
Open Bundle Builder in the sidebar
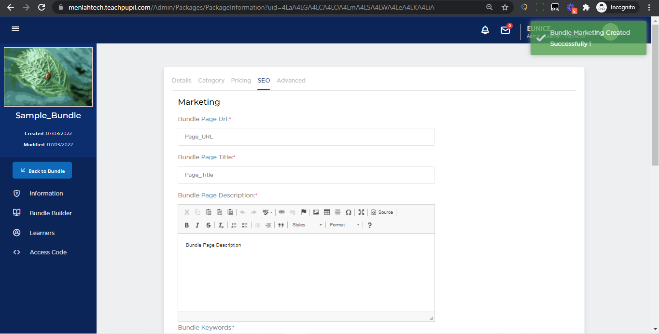point(50,213)
